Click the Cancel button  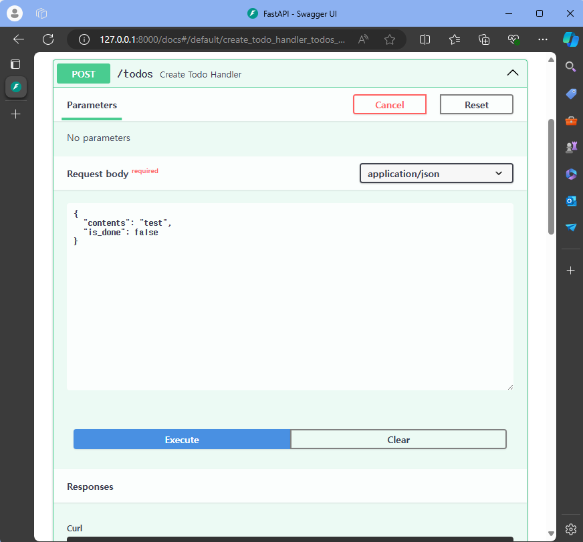389,104
